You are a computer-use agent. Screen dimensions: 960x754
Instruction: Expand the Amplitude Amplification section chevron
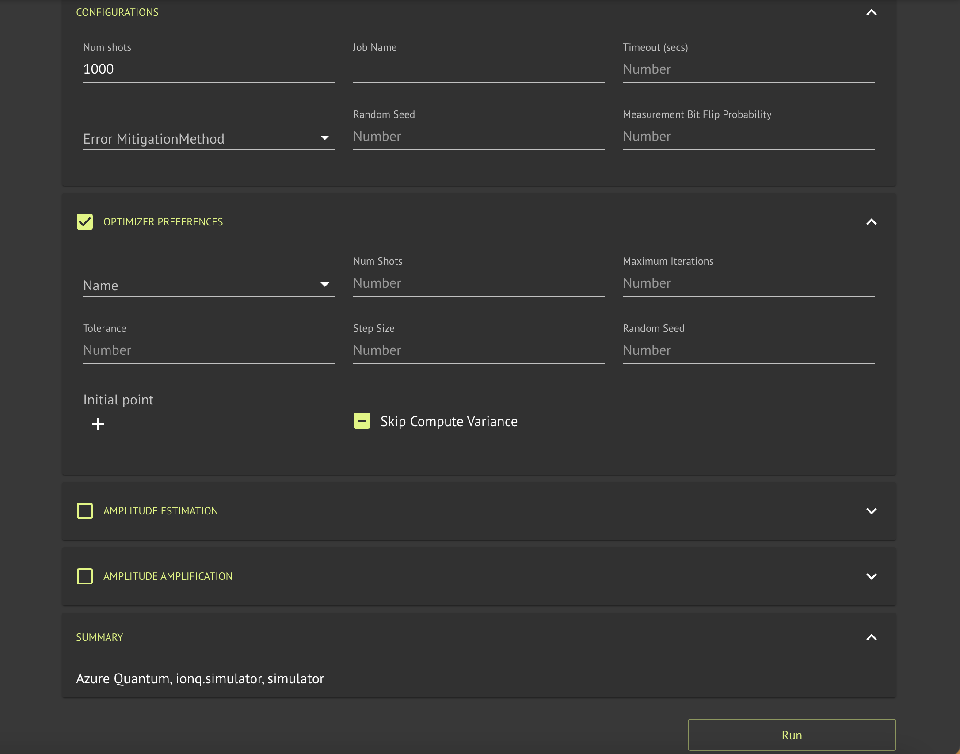click(x=871, y=576)
